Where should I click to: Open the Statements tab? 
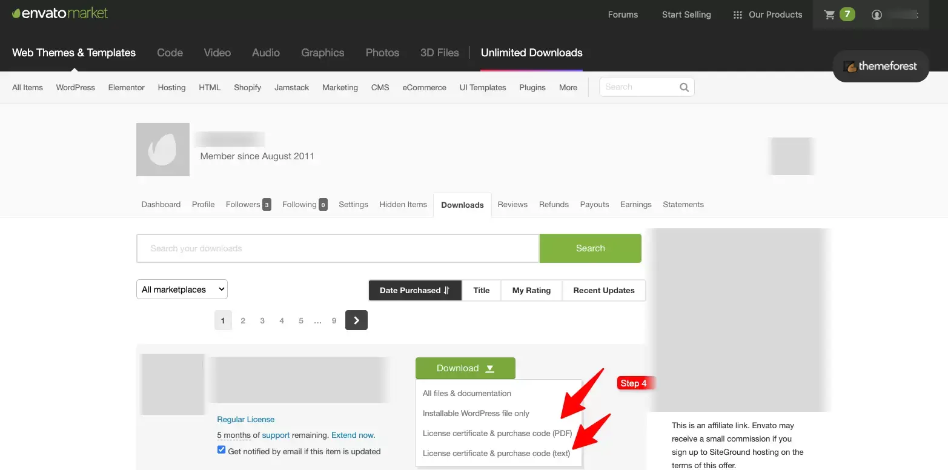(x=683, y=204)
